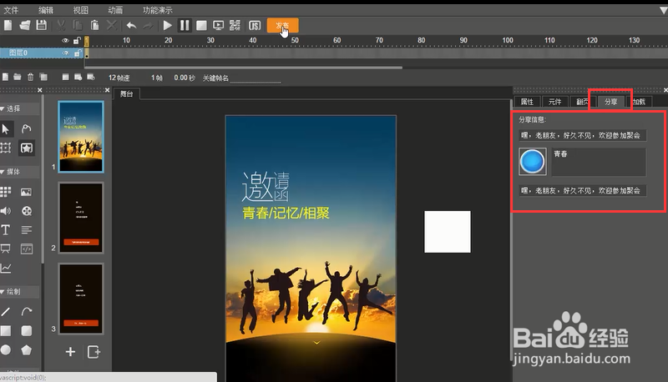Toggle lock for all layers in timeline header
Image resolution: width=668 pixels, height=382 pixels.
coord(77,40)
